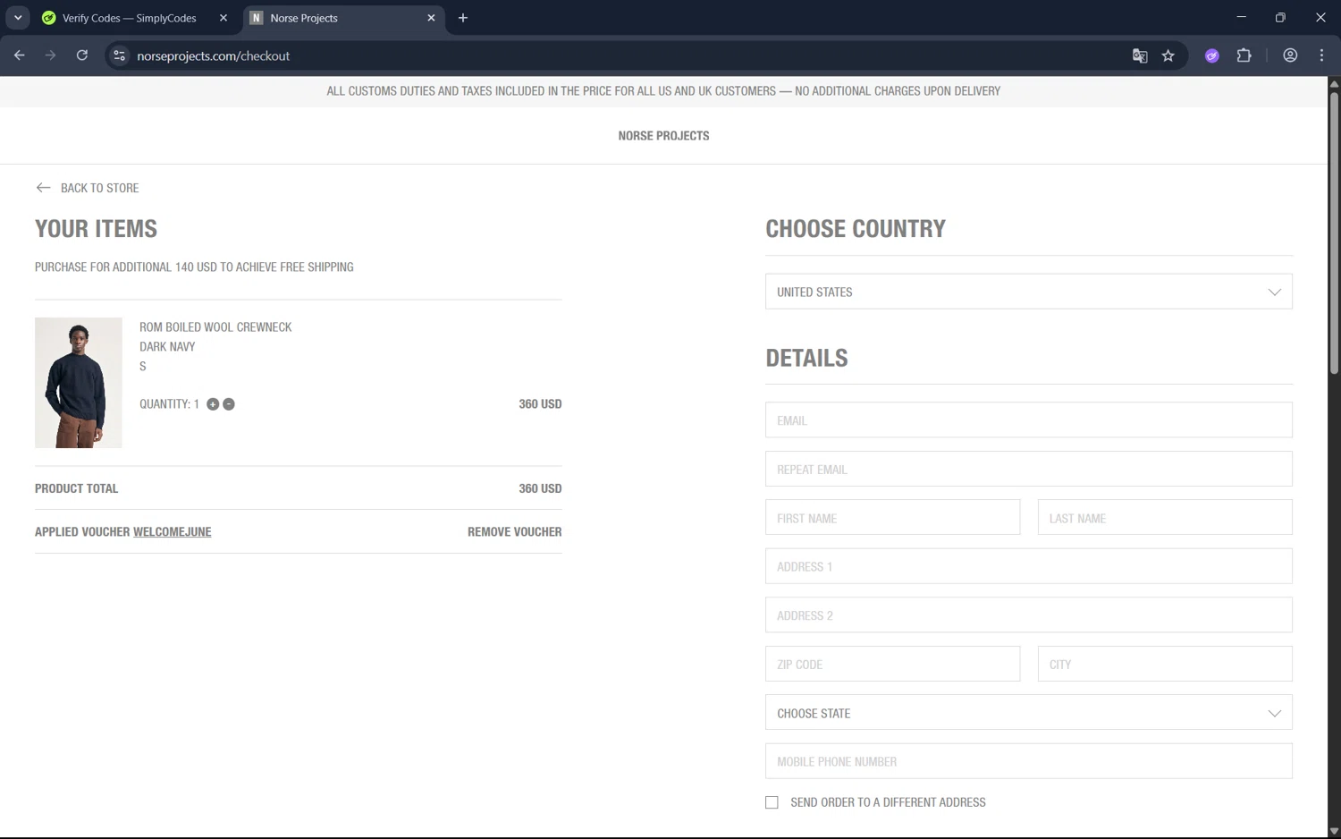
Task: Open the purple SimplyCodes extension icon
Action: coord(1212,55)
